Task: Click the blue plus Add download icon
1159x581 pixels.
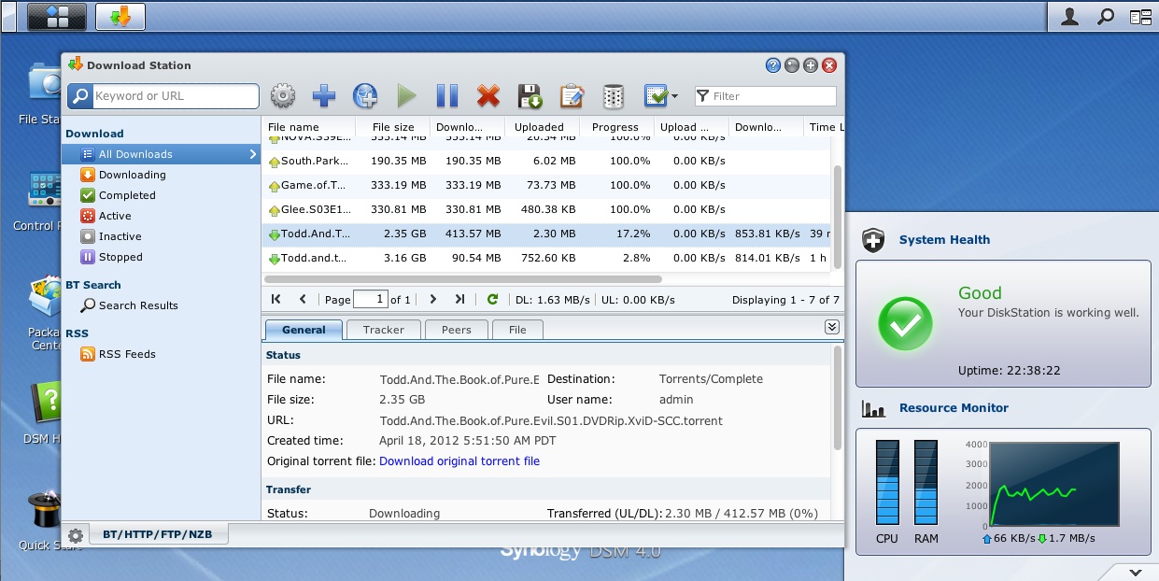Action: (324, 95)
